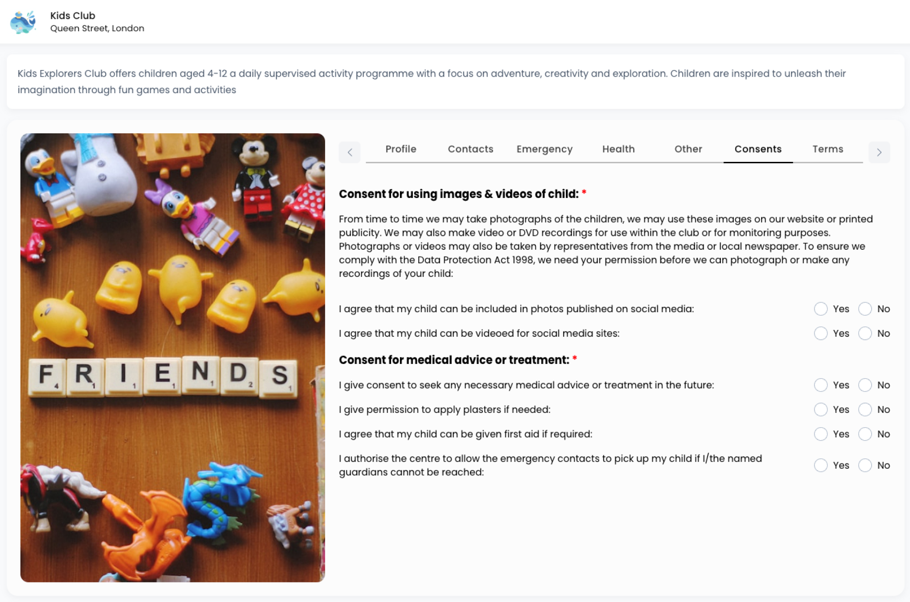Image resolution: width=910 pixels, height=602 pixels.
Task: Open the Emergency section
Action: (x=544, y=149)
